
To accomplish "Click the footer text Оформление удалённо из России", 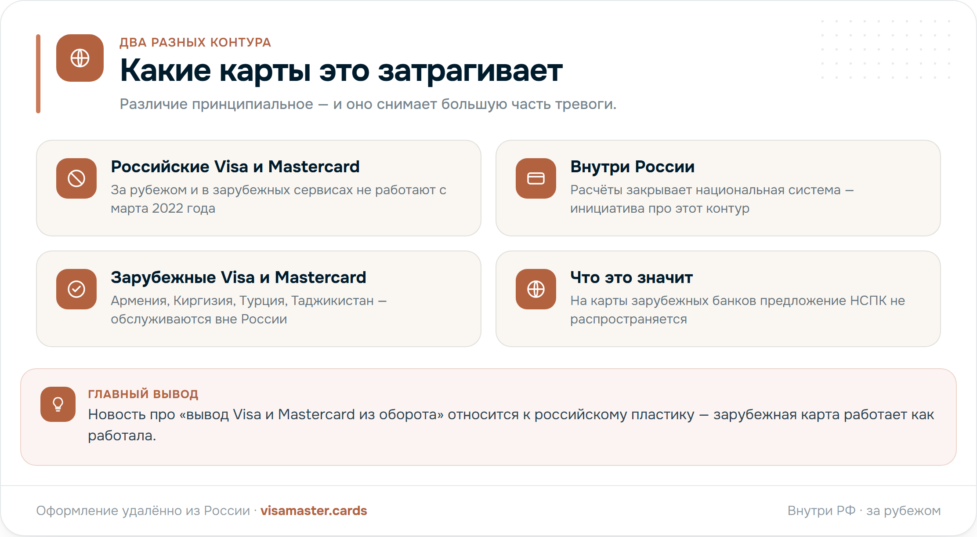I will pyautogui.click(x=143, y=511).
